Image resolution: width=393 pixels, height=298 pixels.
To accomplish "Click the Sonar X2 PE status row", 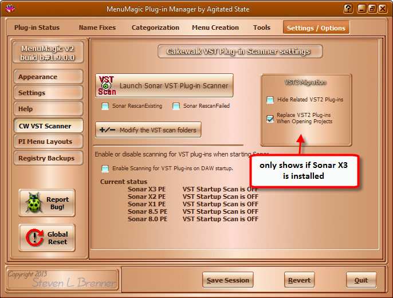I will pyautogui.click(x=193, y=197).
